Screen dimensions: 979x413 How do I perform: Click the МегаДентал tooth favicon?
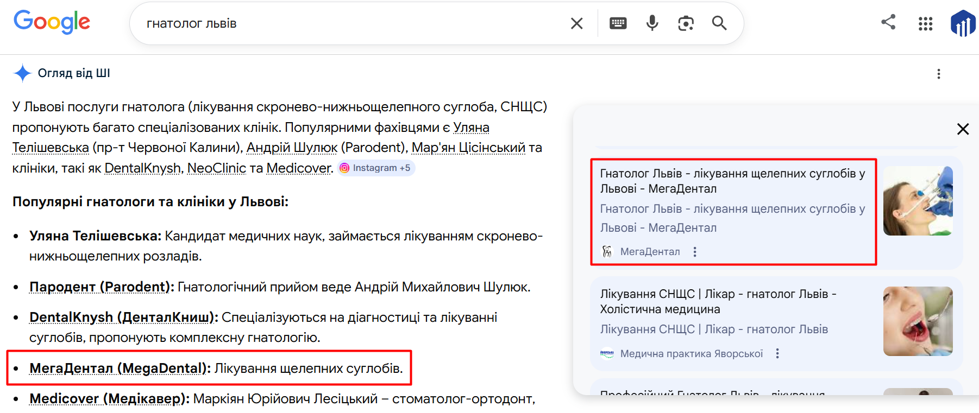click(x=607, y=251)
